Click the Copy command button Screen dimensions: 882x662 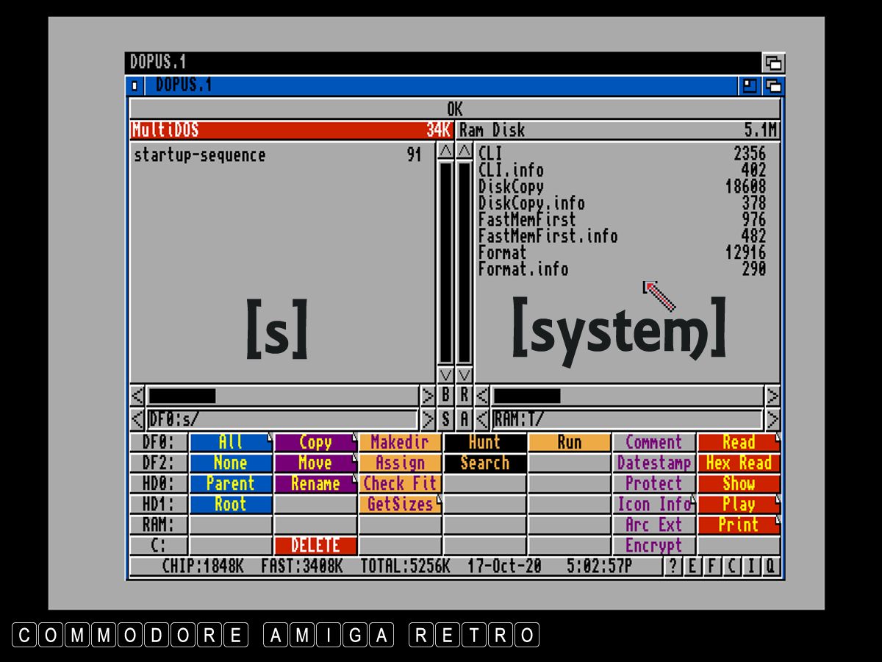click(315, 442)
